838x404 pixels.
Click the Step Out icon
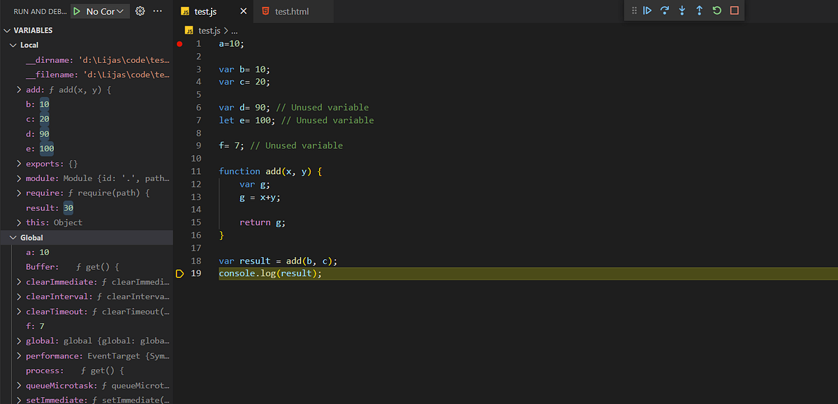tap(699, 10)
